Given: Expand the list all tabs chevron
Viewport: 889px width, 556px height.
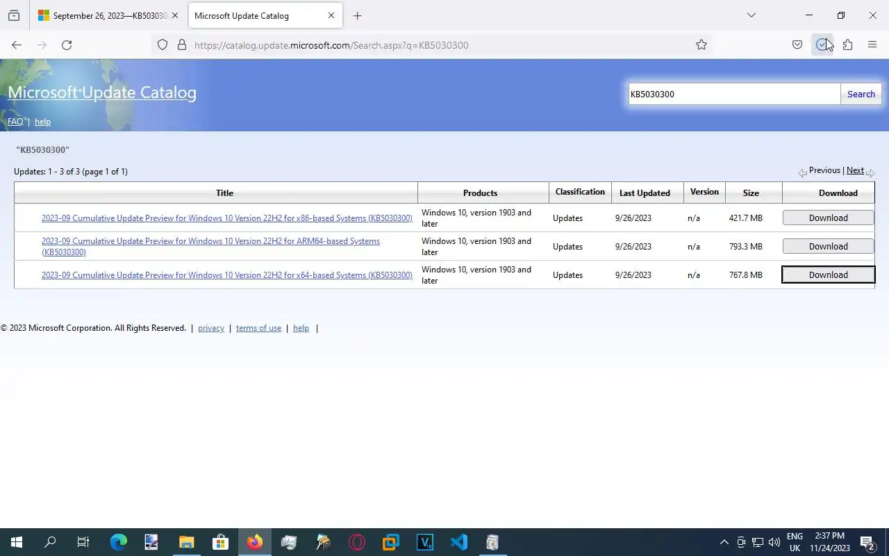Looking at the screenshot, I should tap(751, 15).
